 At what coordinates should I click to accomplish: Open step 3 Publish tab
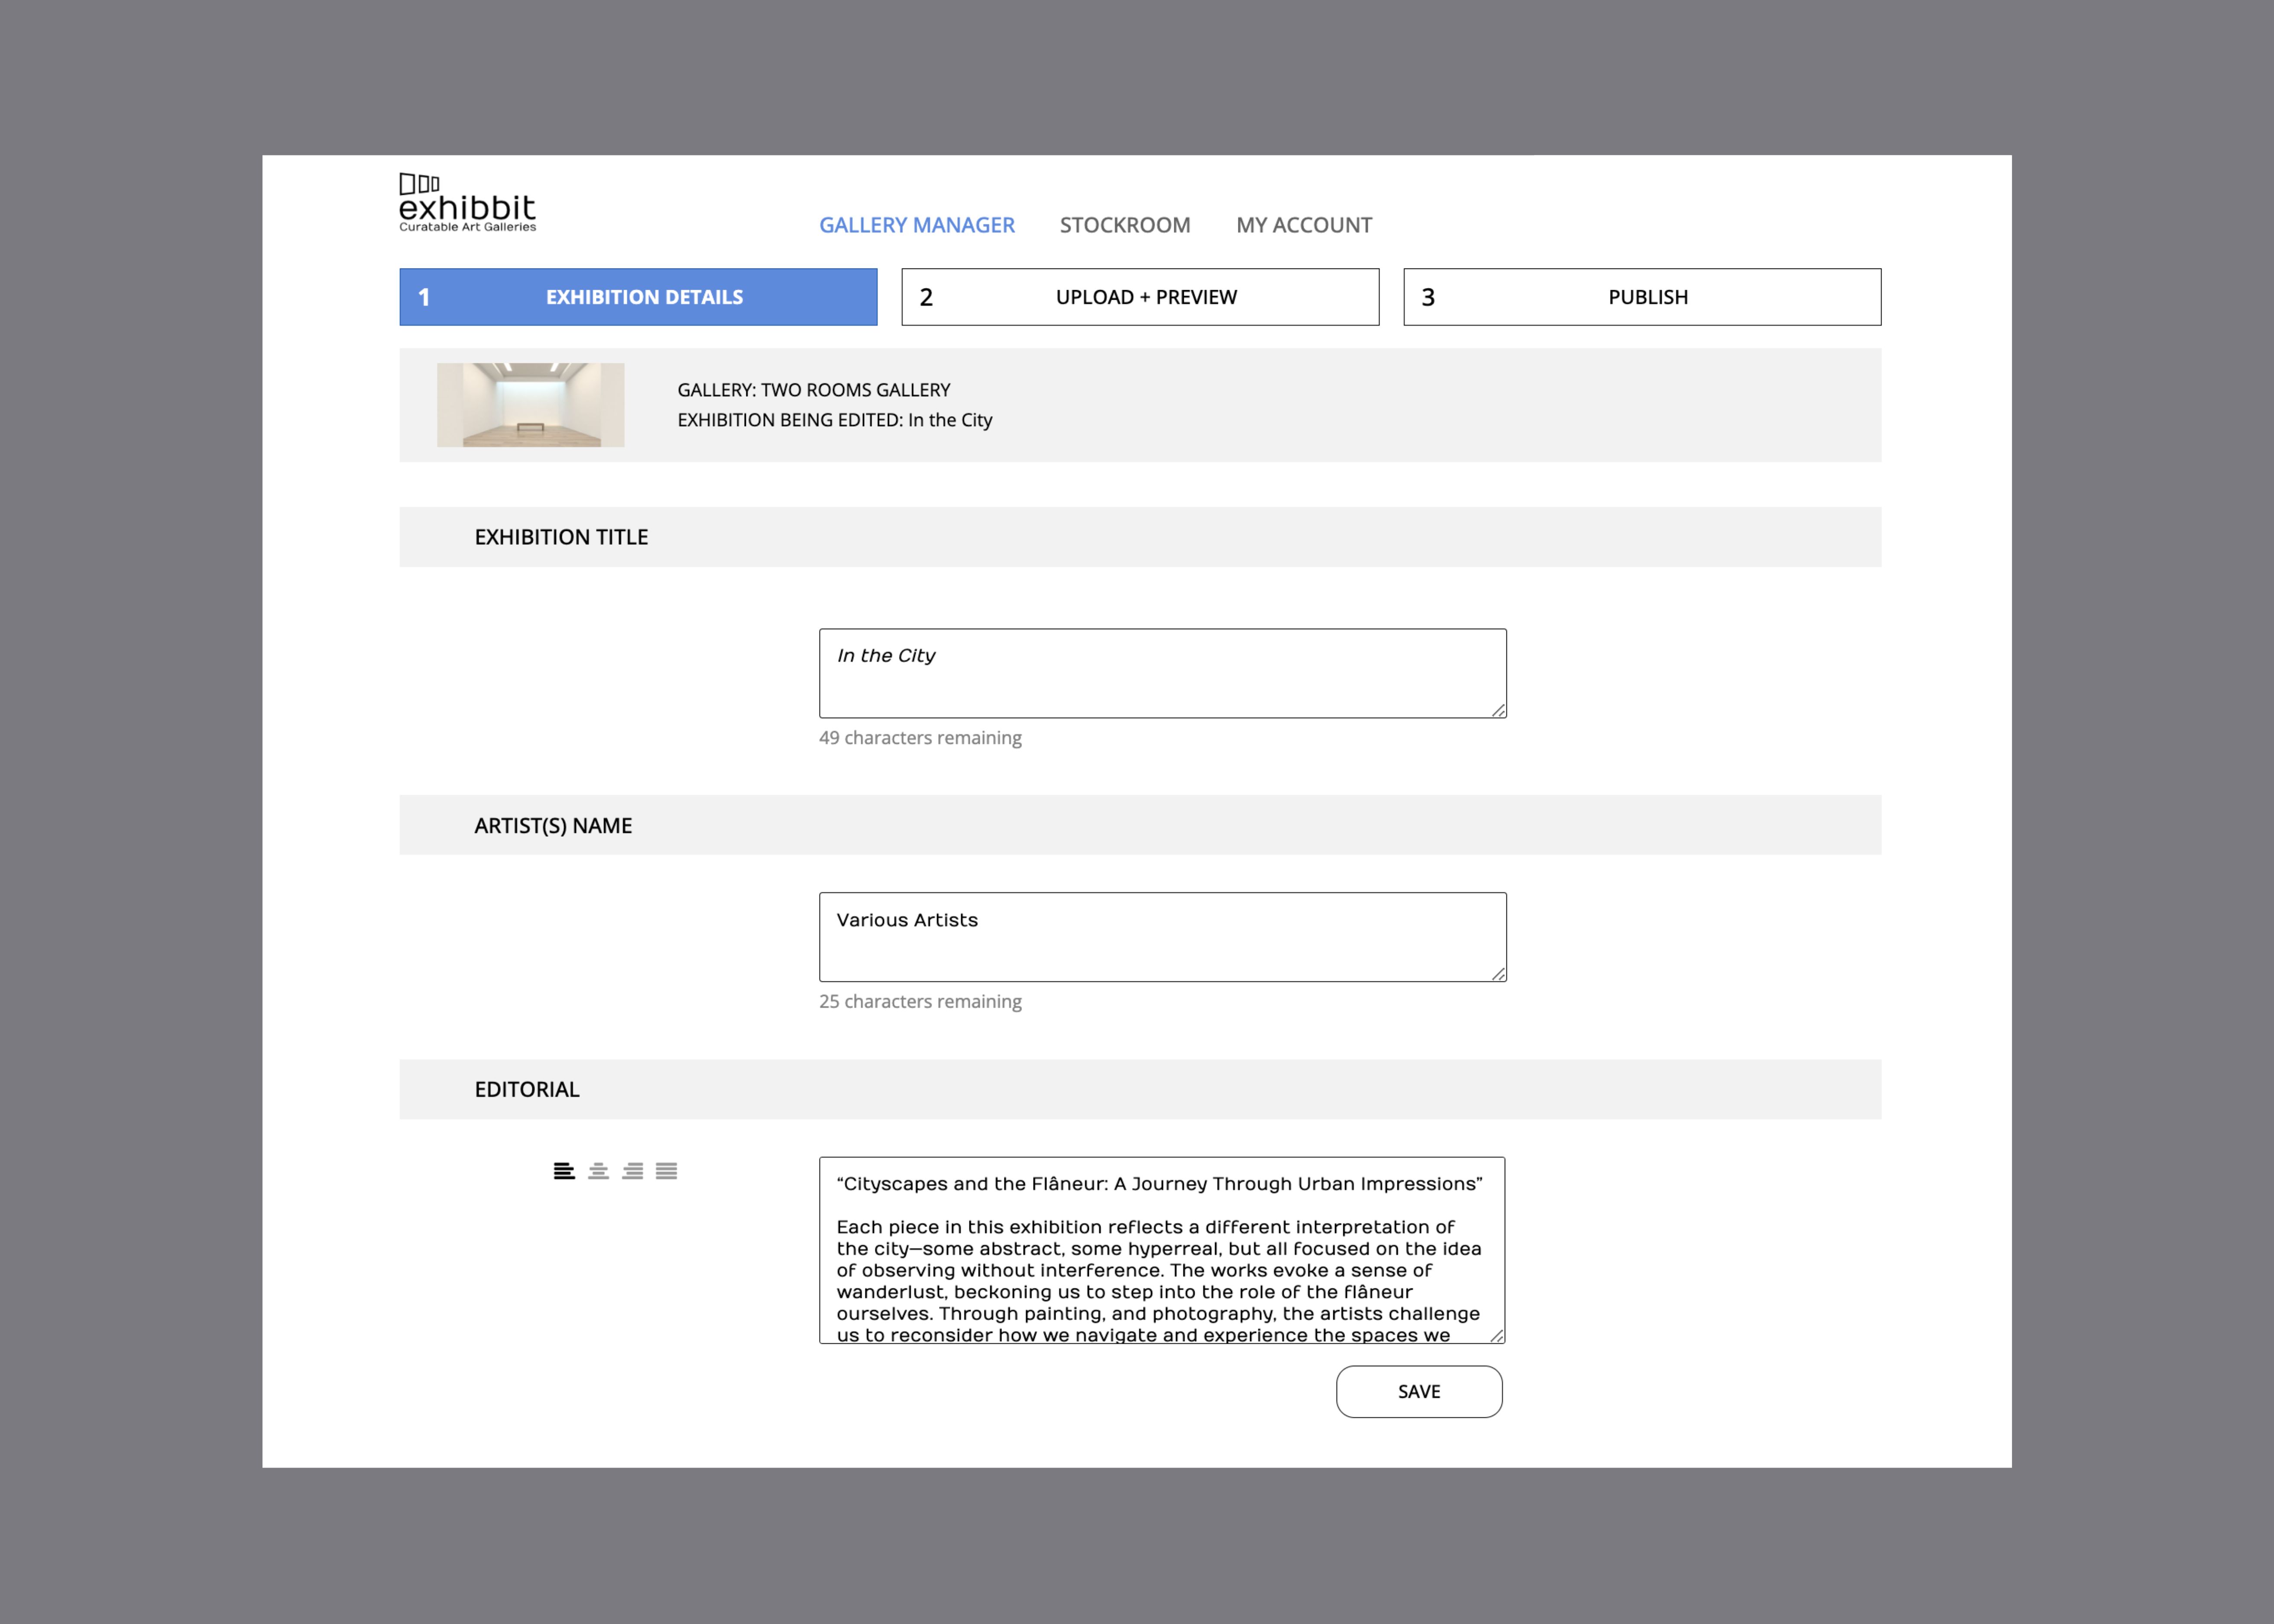[x=1641, y=297]
